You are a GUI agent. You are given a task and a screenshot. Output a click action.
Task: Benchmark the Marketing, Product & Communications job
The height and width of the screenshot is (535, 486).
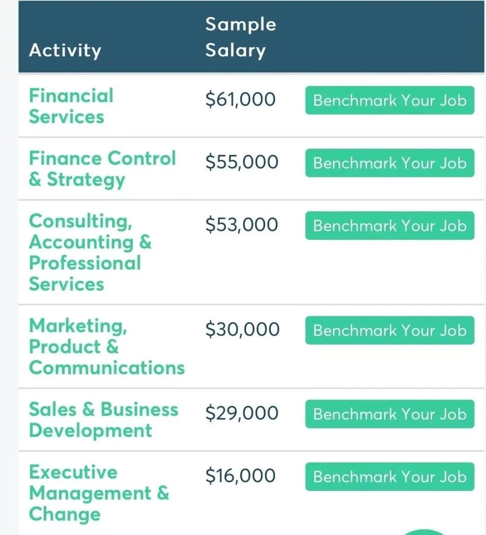[x=390, y=331]
